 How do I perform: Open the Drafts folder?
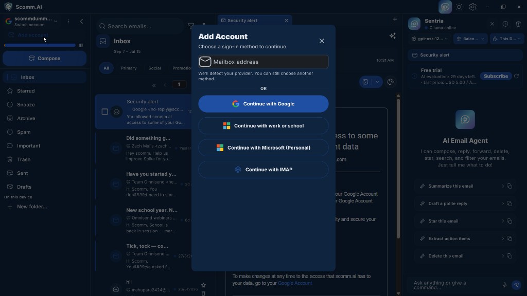[x=24, y=187]
